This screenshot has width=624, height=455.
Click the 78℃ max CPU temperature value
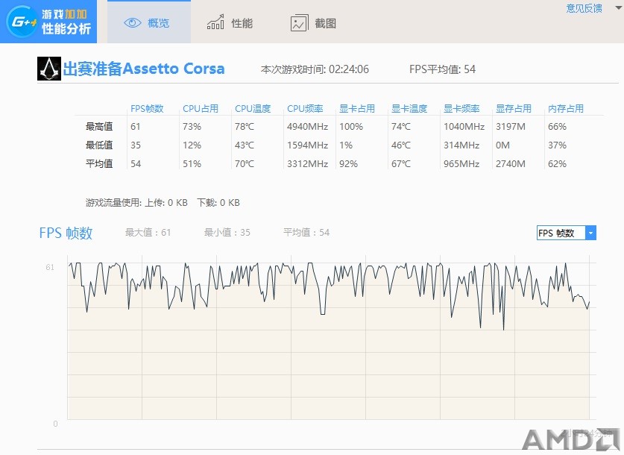[245, 127]
